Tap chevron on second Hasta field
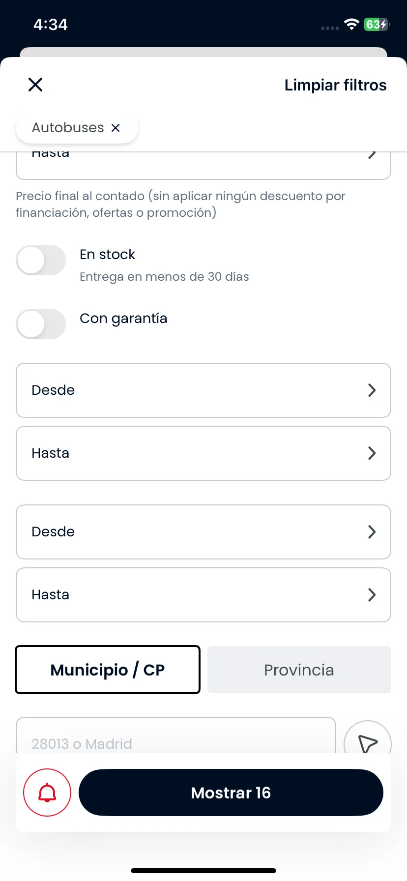The height and width of the screenshot is (881, 407). (372, 595)
